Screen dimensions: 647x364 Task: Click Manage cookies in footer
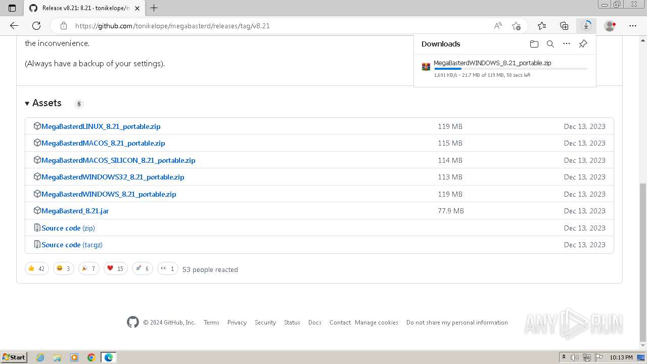coord(377,323)
